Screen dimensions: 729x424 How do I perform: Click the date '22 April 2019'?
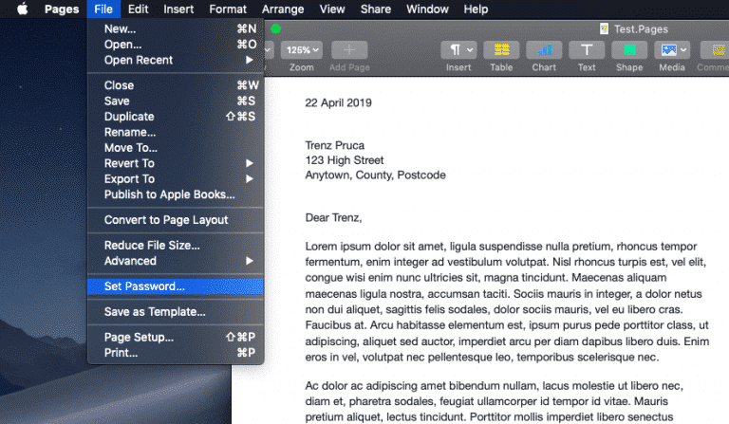coord(339,102)
